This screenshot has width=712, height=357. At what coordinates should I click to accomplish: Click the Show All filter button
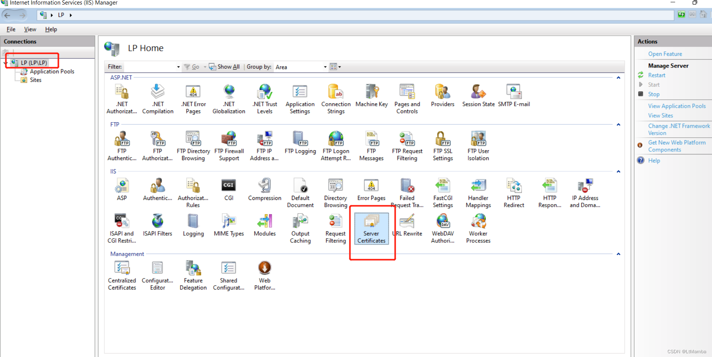point(224,67)
